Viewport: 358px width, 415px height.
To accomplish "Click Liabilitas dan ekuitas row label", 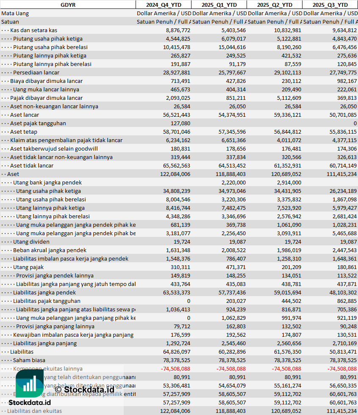I will [x=34, y=411].
